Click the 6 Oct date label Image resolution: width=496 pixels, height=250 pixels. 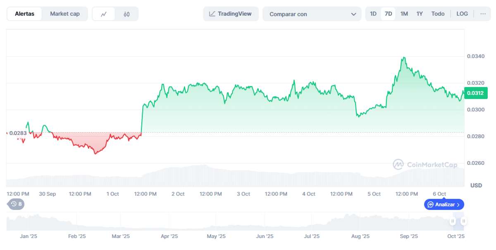pyautogui.click(x=439, y=194)
